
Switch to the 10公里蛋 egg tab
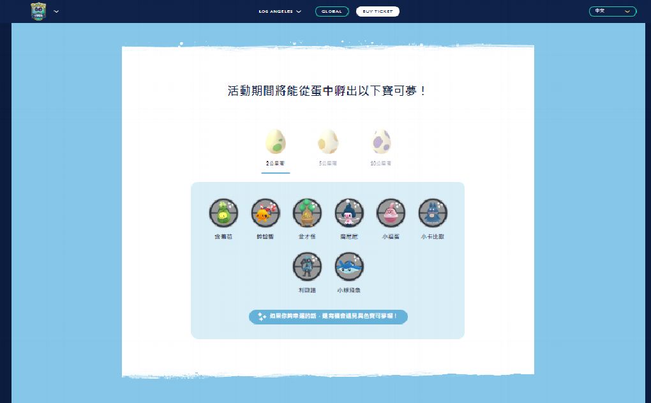[381, 148]
